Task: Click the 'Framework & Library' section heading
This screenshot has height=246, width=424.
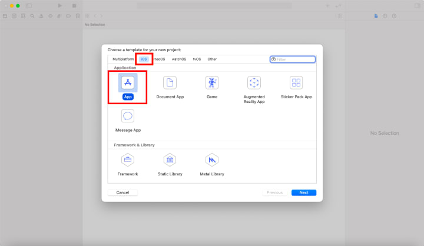Action: pos(134,145)
